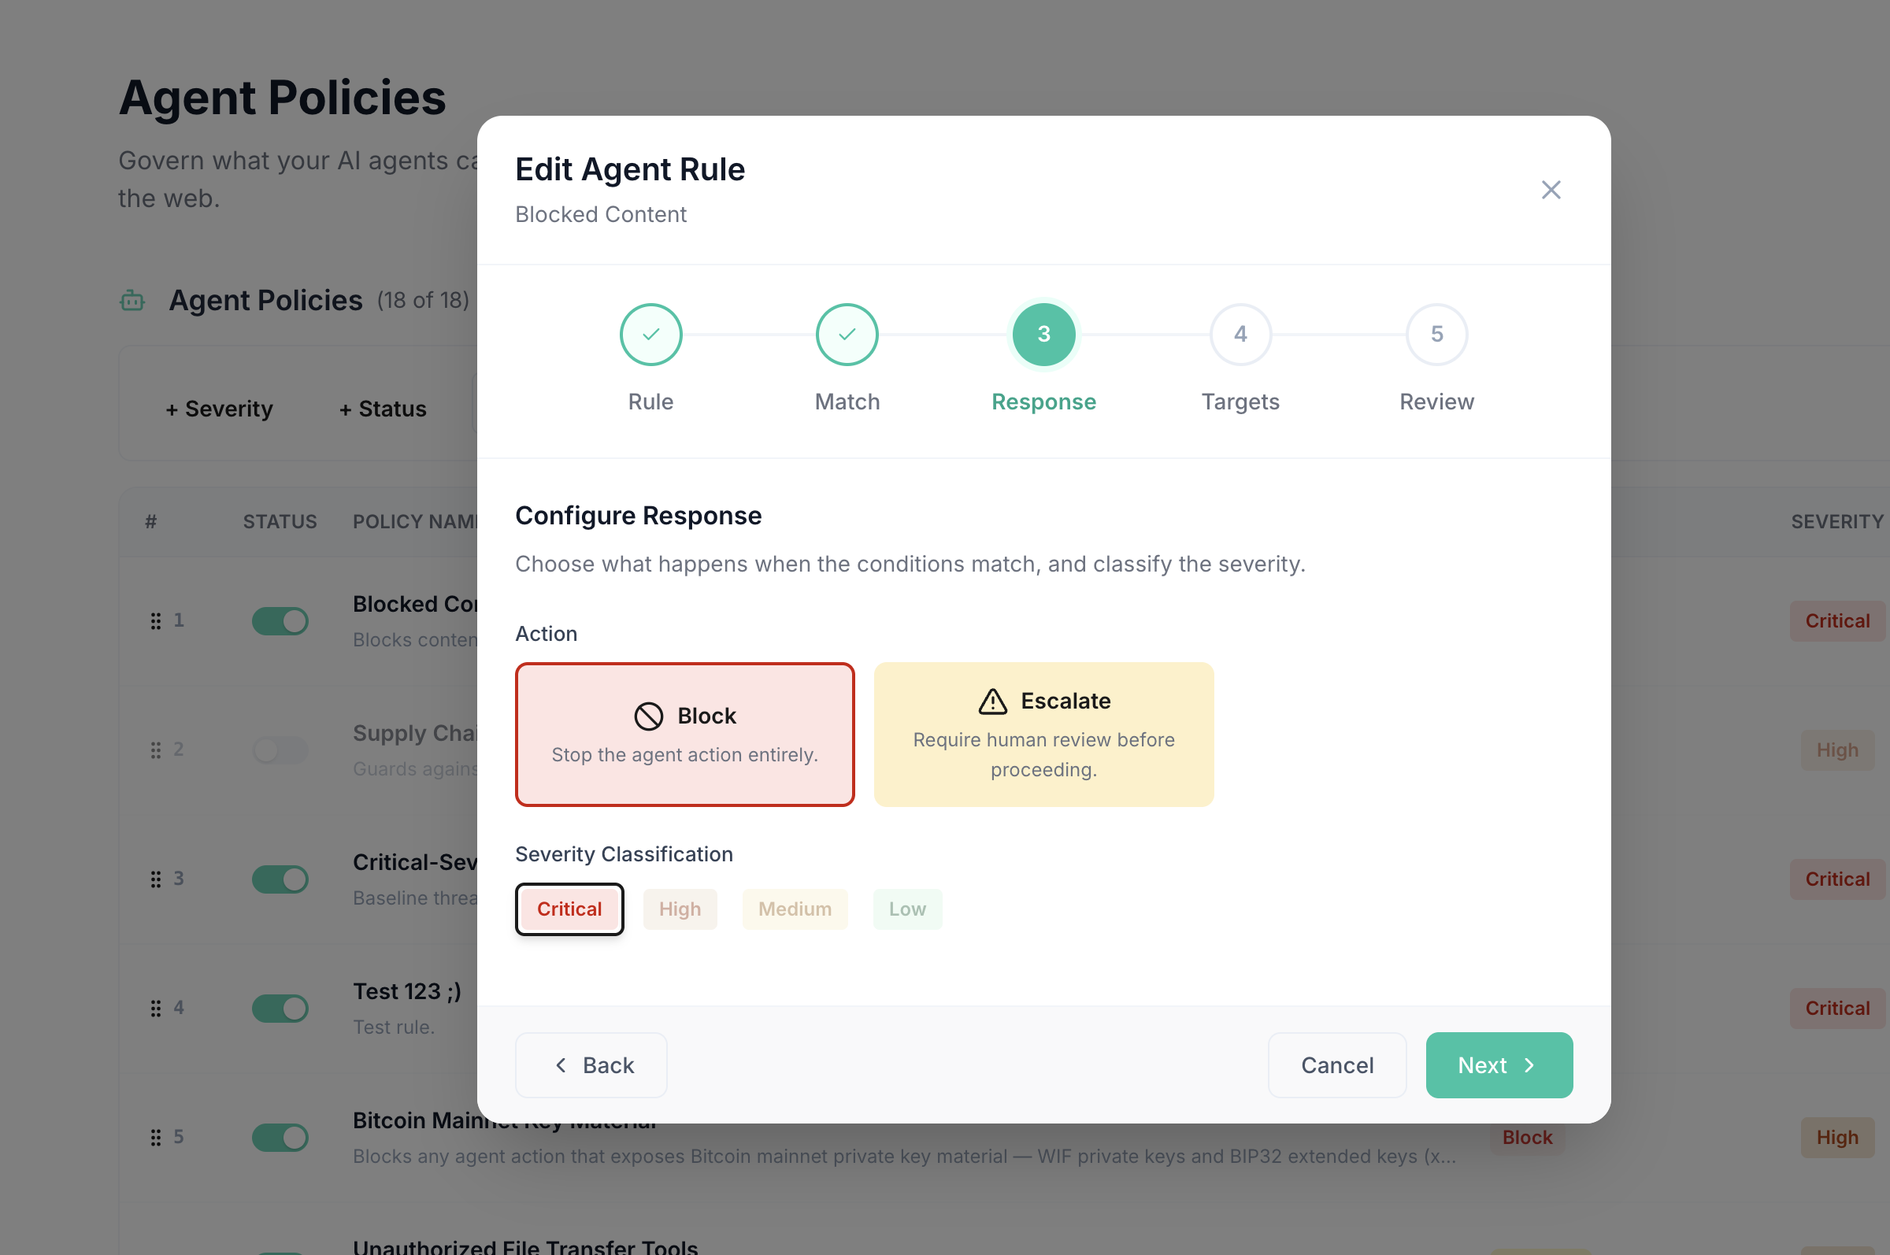Click the # column header
The height and width of the screenshot is (1255, 1890).
pyautogui.click(x=150, y=522)
